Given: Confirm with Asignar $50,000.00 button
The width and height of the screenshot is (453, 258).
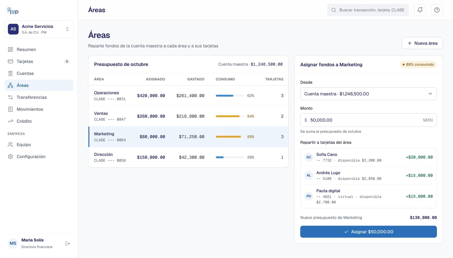Looking at the screenshot, I should coord(368,232).
